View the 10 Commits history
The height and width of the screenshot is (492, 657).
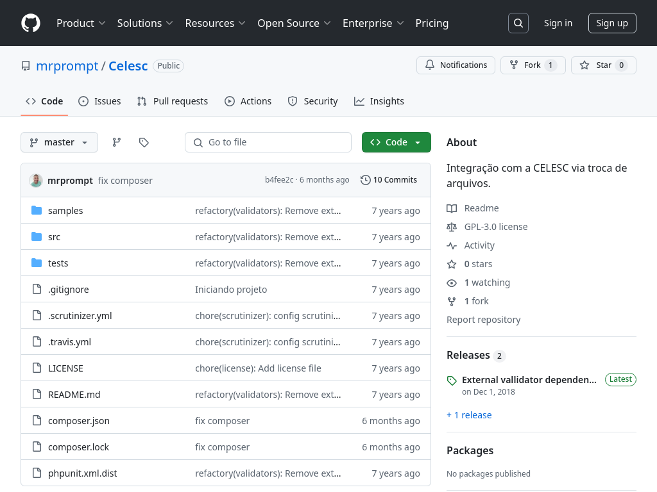pos(389,180)
